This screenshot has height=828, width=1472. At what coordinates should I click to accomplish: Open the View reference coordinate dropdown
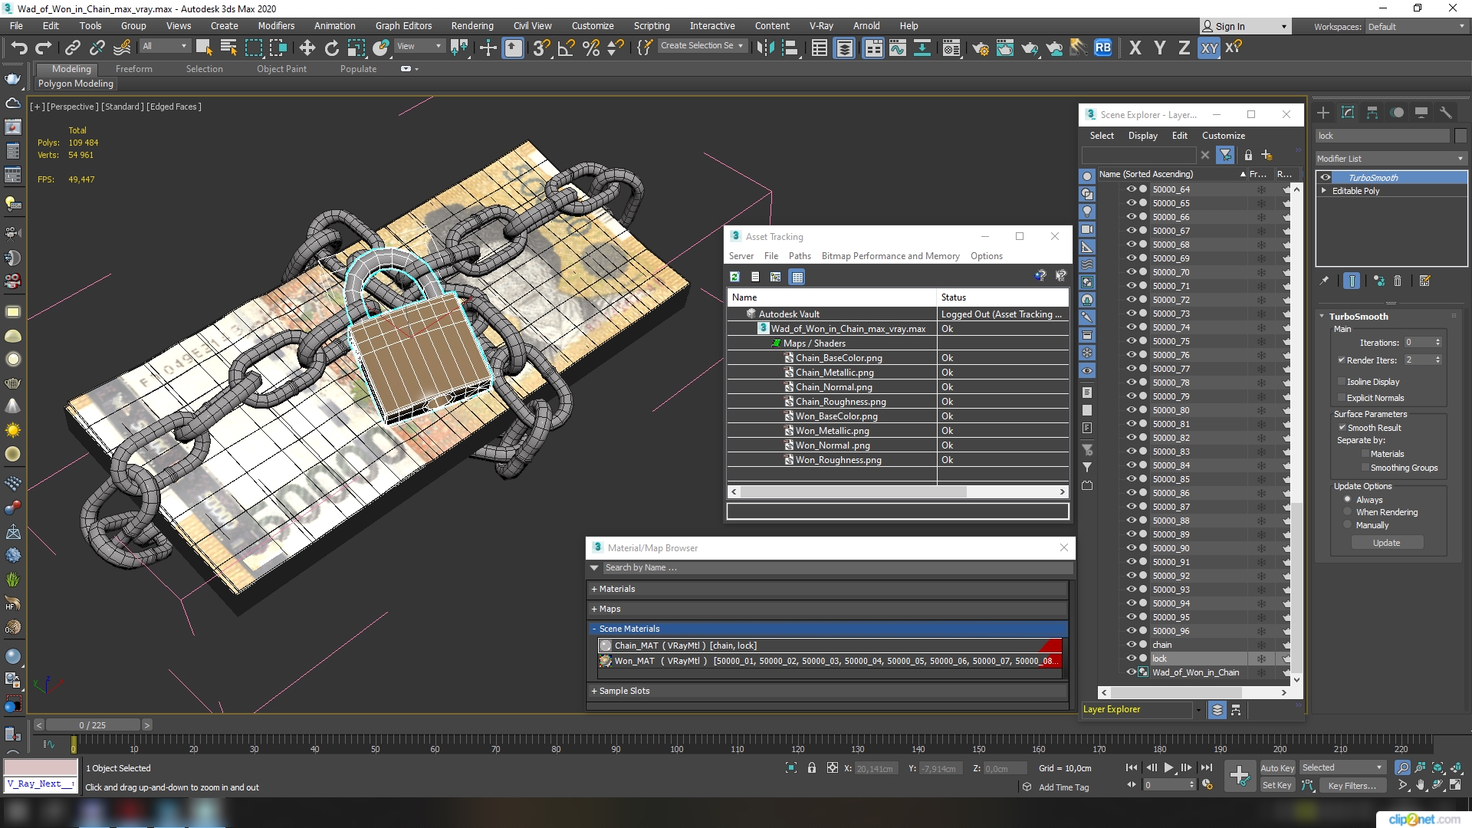tap(419, 46)
